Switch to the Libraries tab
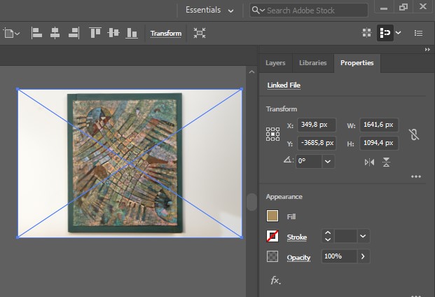The height and width of the screenshot is (297, 435). [312, 62]
